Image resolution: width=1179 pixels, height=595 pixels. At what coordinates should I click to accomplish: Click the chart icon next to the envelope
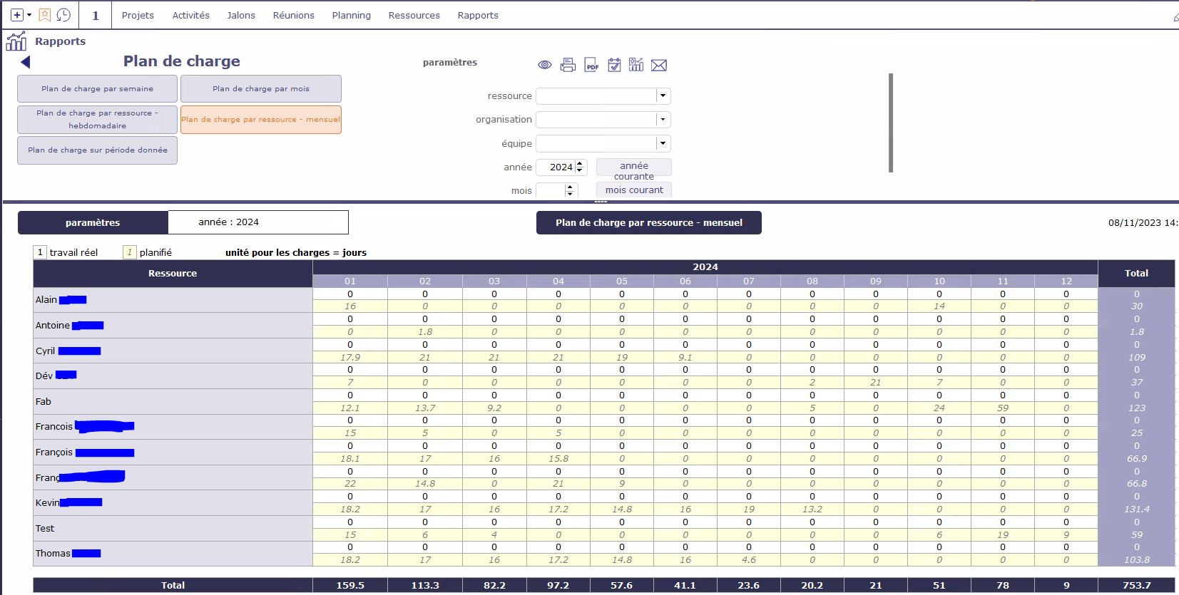coord(636,66)
